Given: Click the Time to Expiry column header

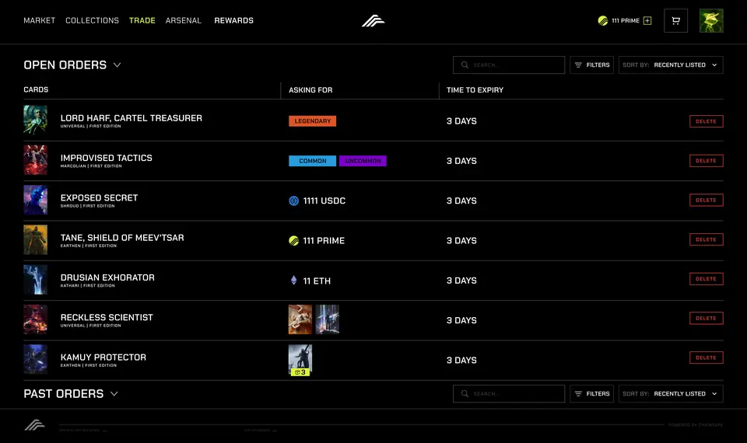Looking at the screenshot, I should (475, 90).
